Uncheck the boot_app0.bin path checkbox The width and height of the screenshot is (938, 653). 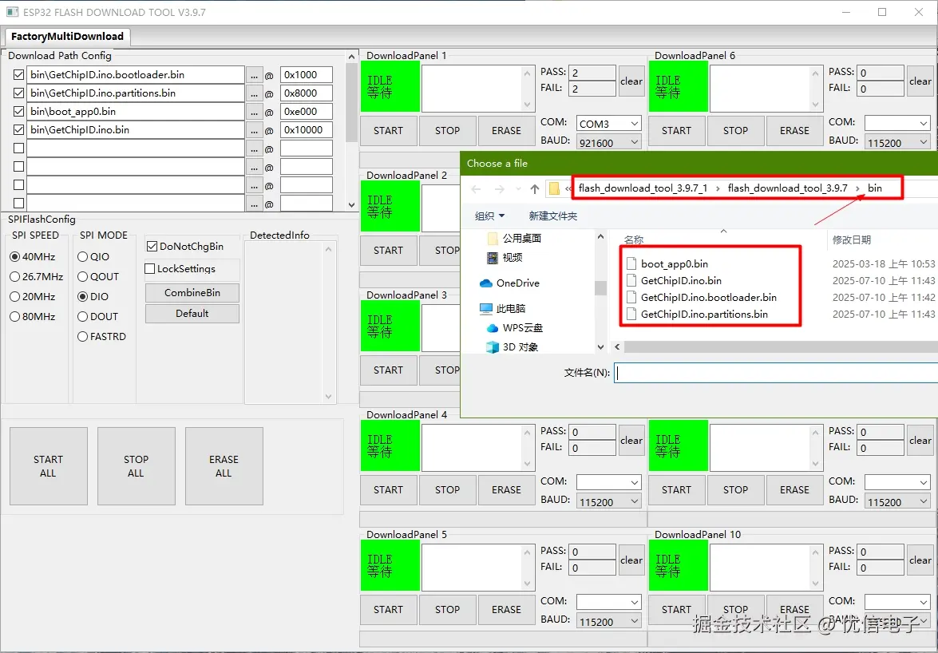[x=18, y=111]
